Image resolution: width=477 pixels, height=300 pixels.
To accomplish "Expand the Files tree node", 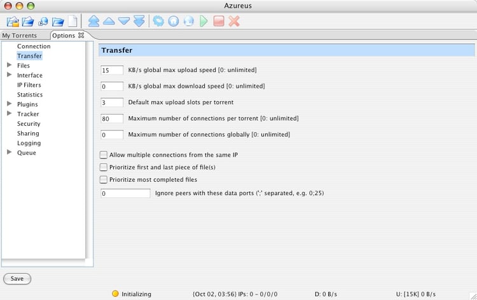I will tap(10, 65).
